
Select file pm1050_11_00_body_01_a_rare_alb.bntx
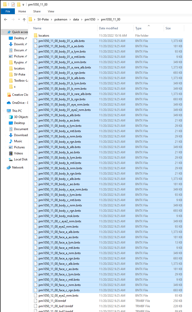(108, 67)
